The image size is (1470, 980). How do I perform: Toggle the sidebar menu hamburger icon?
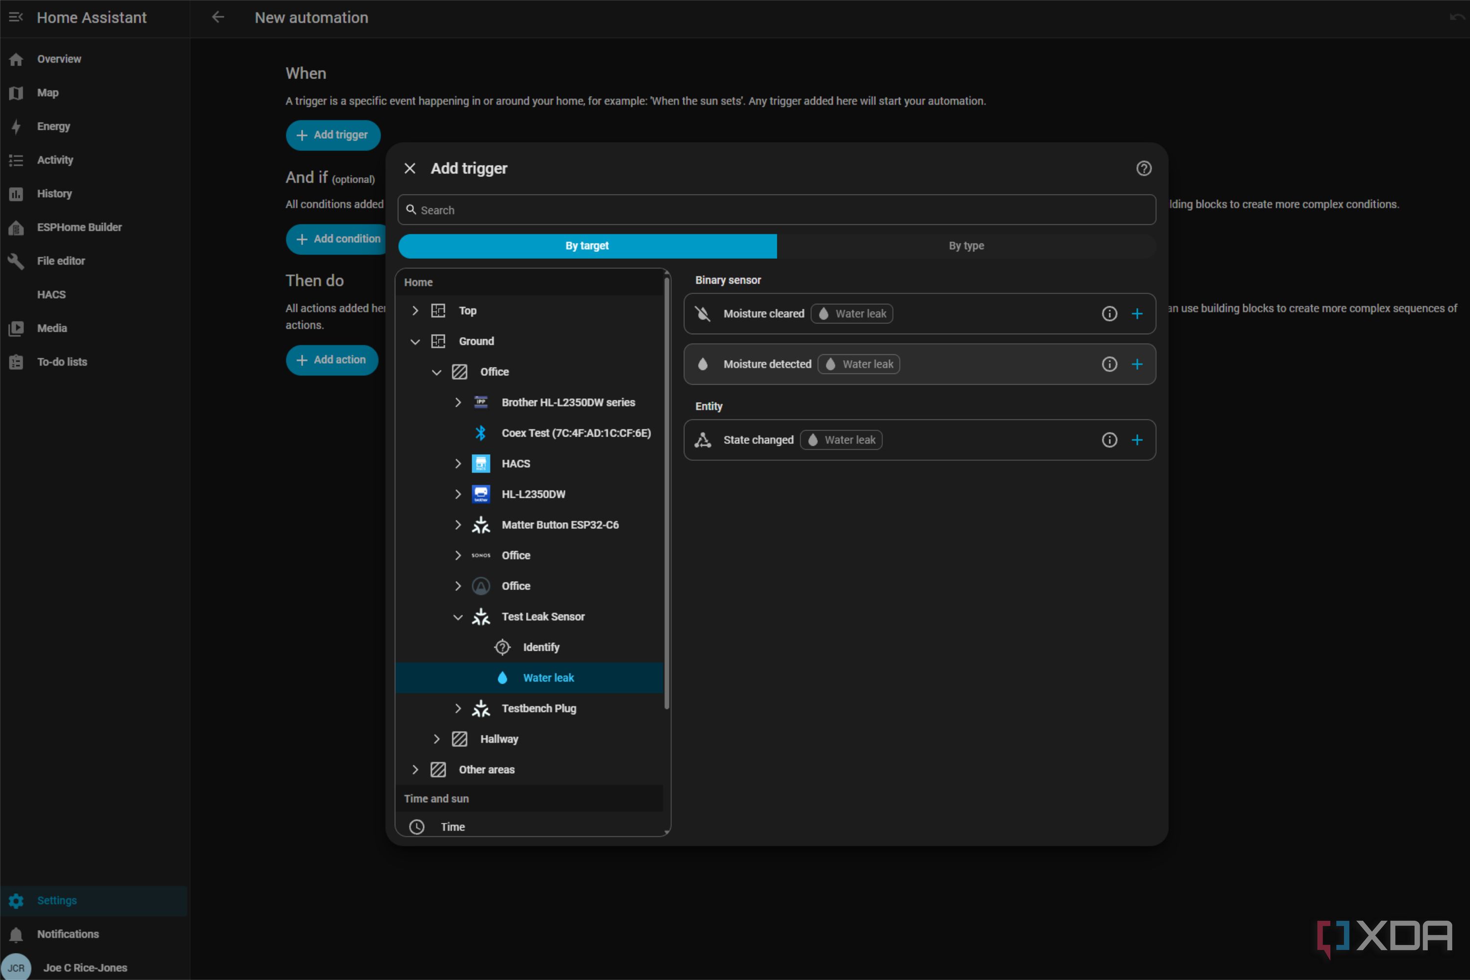click(x=16, y=18)
